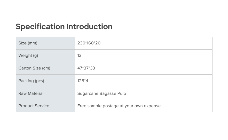Click the Sugarcane Bagasse Pulp value
Viewport: 228px width, 140px height.
point(102,94)
